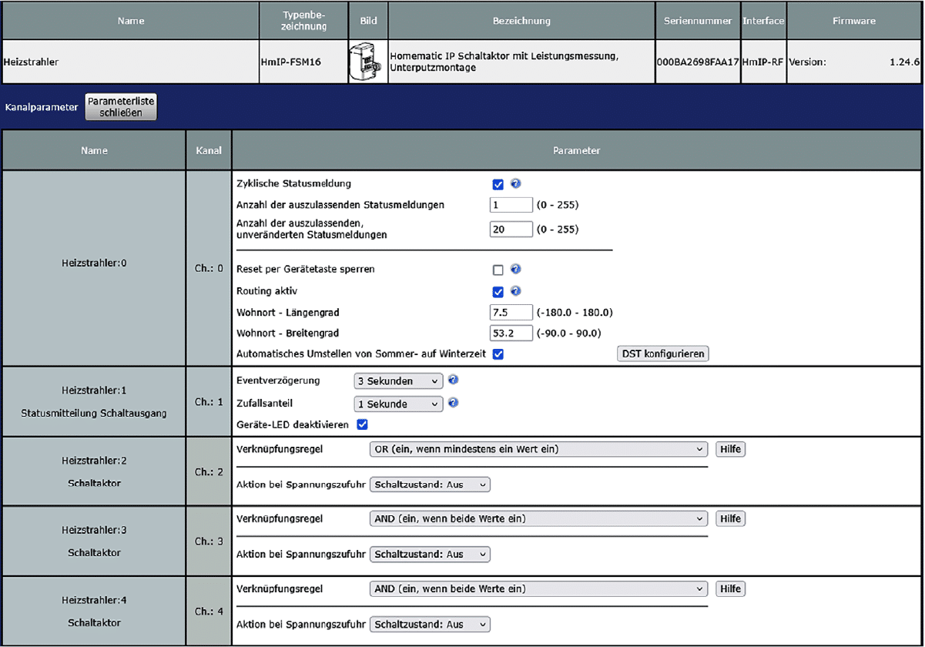The height and width of the screenshot is (647, 925).
Task: Click Hilfe button for channel 3
Action: 730,519
